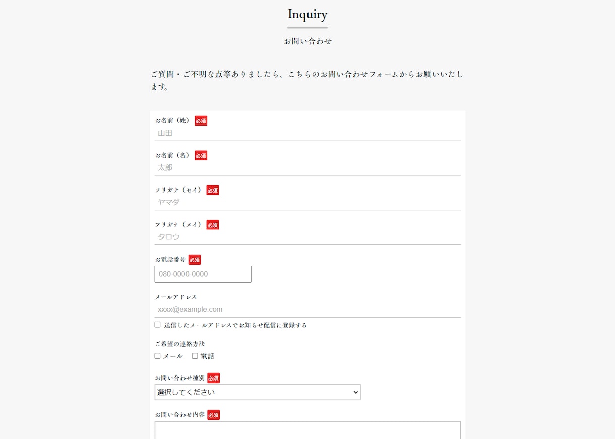Click the 必須 badge beside お問い合わせ内容
Viewport: 615px width, 439px height.
tap(214, 415)
